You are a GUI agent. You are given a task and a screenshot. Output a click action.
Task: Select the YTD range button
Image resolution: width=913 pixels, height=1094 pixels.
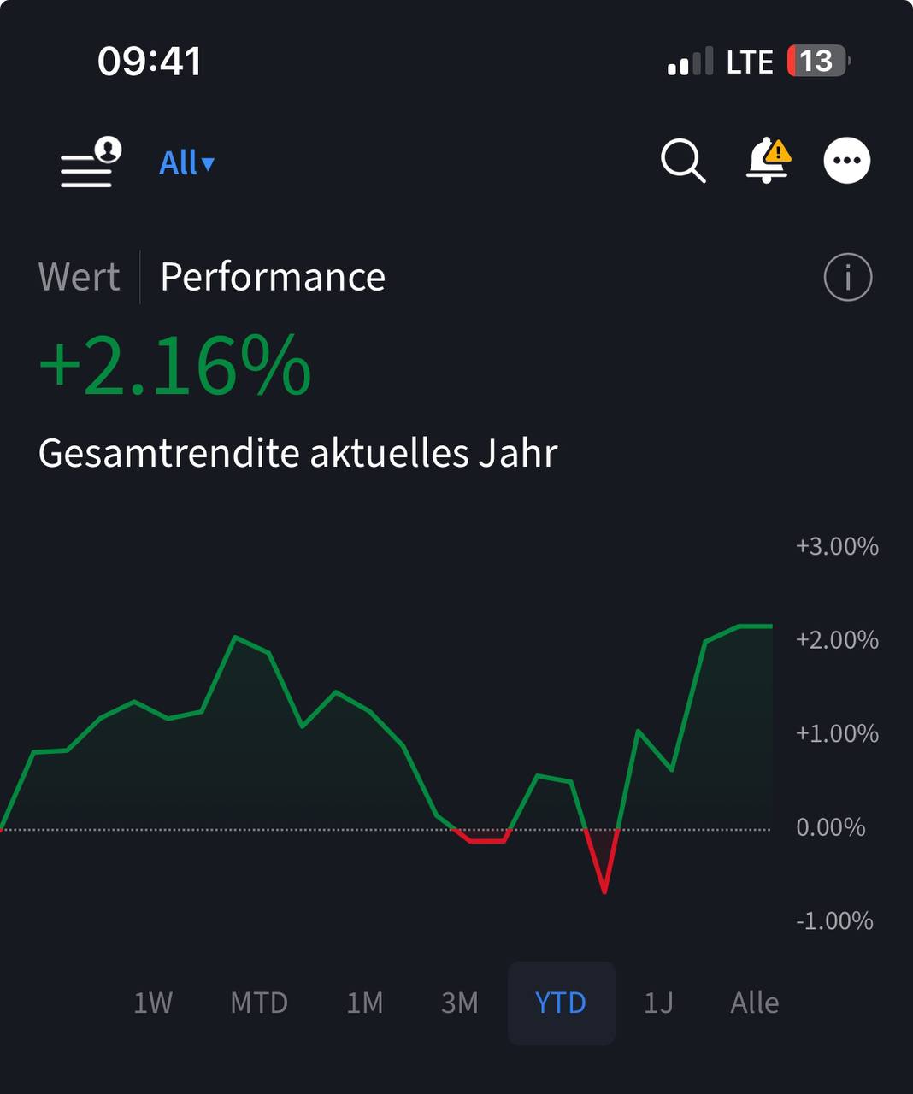(561, 1003)
